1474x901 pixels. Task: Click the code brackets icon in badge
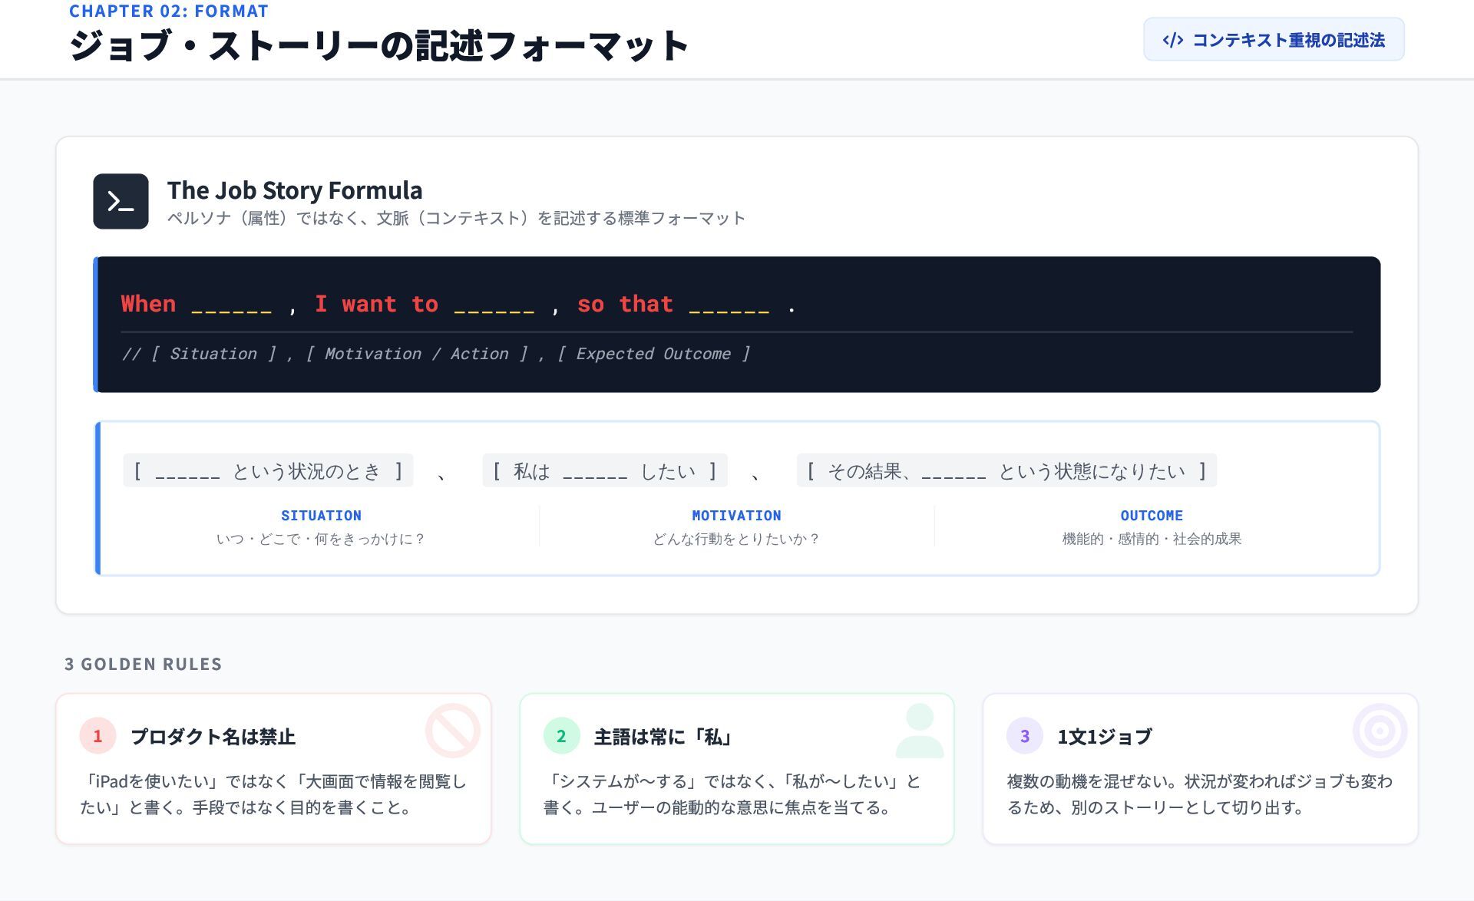point(1172,40)
